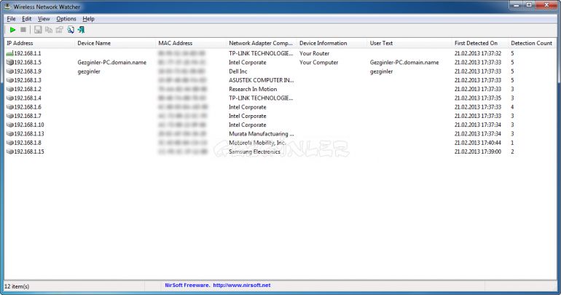This screenshot has height=295, width=561.
Task: Click the device icon for 192.168.1.15
Action: [9, 152]
